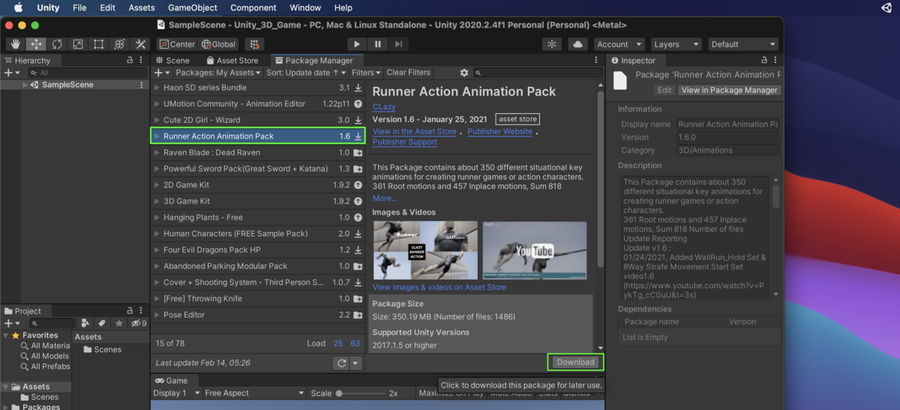The width and height of the screenshot is (900, 410).
Task: Switch to the Asset Store tab
Action: click(x=232, y=60)
